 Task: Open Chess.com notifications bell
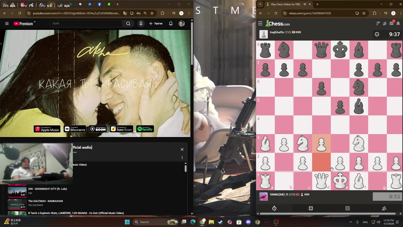398,24
